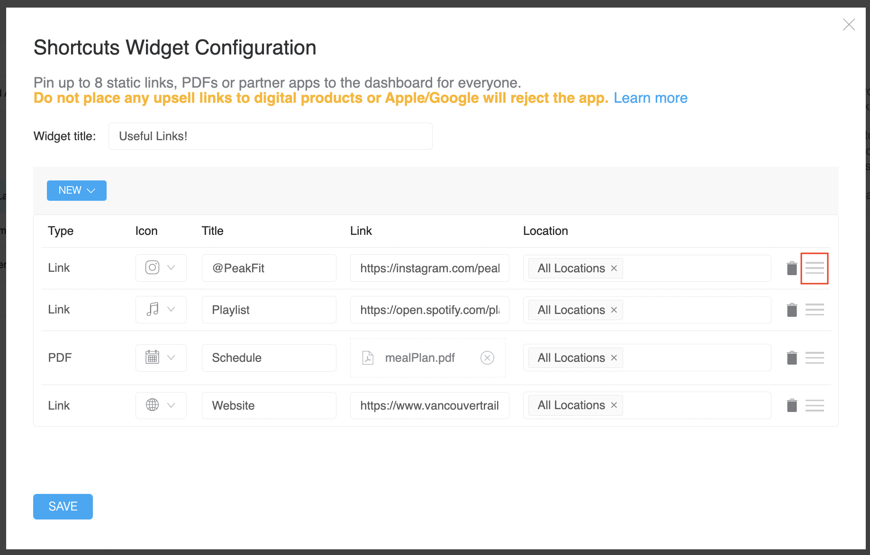
Task: Edit the Spotify link URL field
Action: pos(430,310)
